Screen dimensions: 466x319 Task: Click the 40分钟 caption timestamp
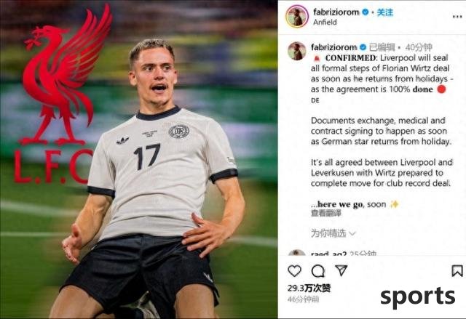pos(419,47)
